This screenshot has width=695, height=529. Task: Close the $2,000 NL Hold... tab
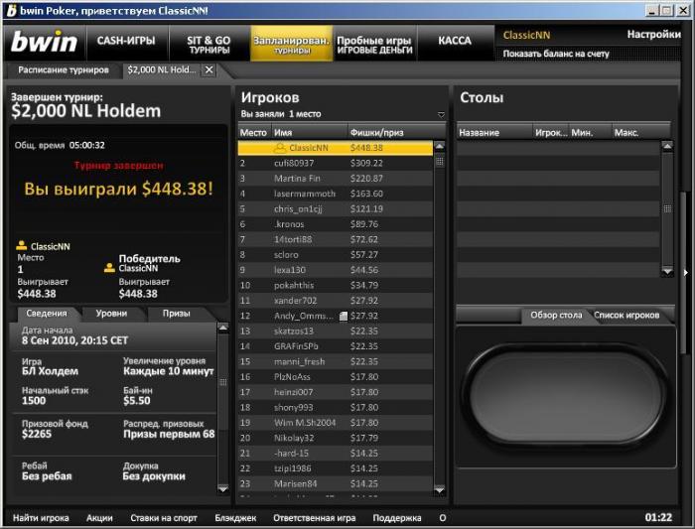click(x=209, y=70)
